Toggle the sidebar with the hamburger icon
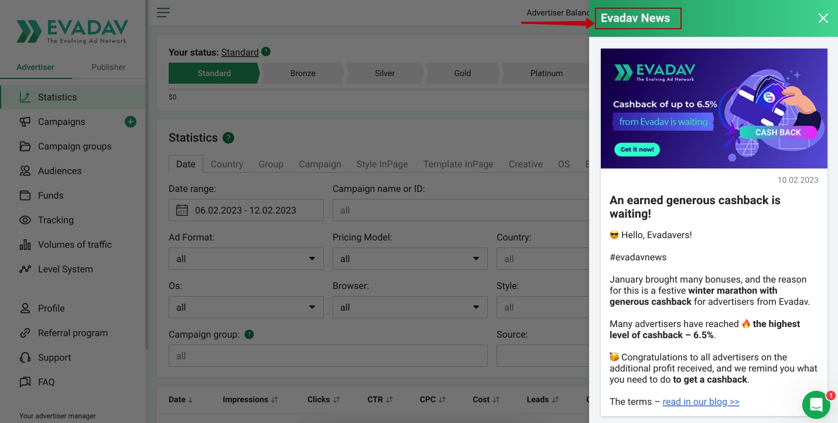Viewport: 838px width, 423px height. (163, 12)
